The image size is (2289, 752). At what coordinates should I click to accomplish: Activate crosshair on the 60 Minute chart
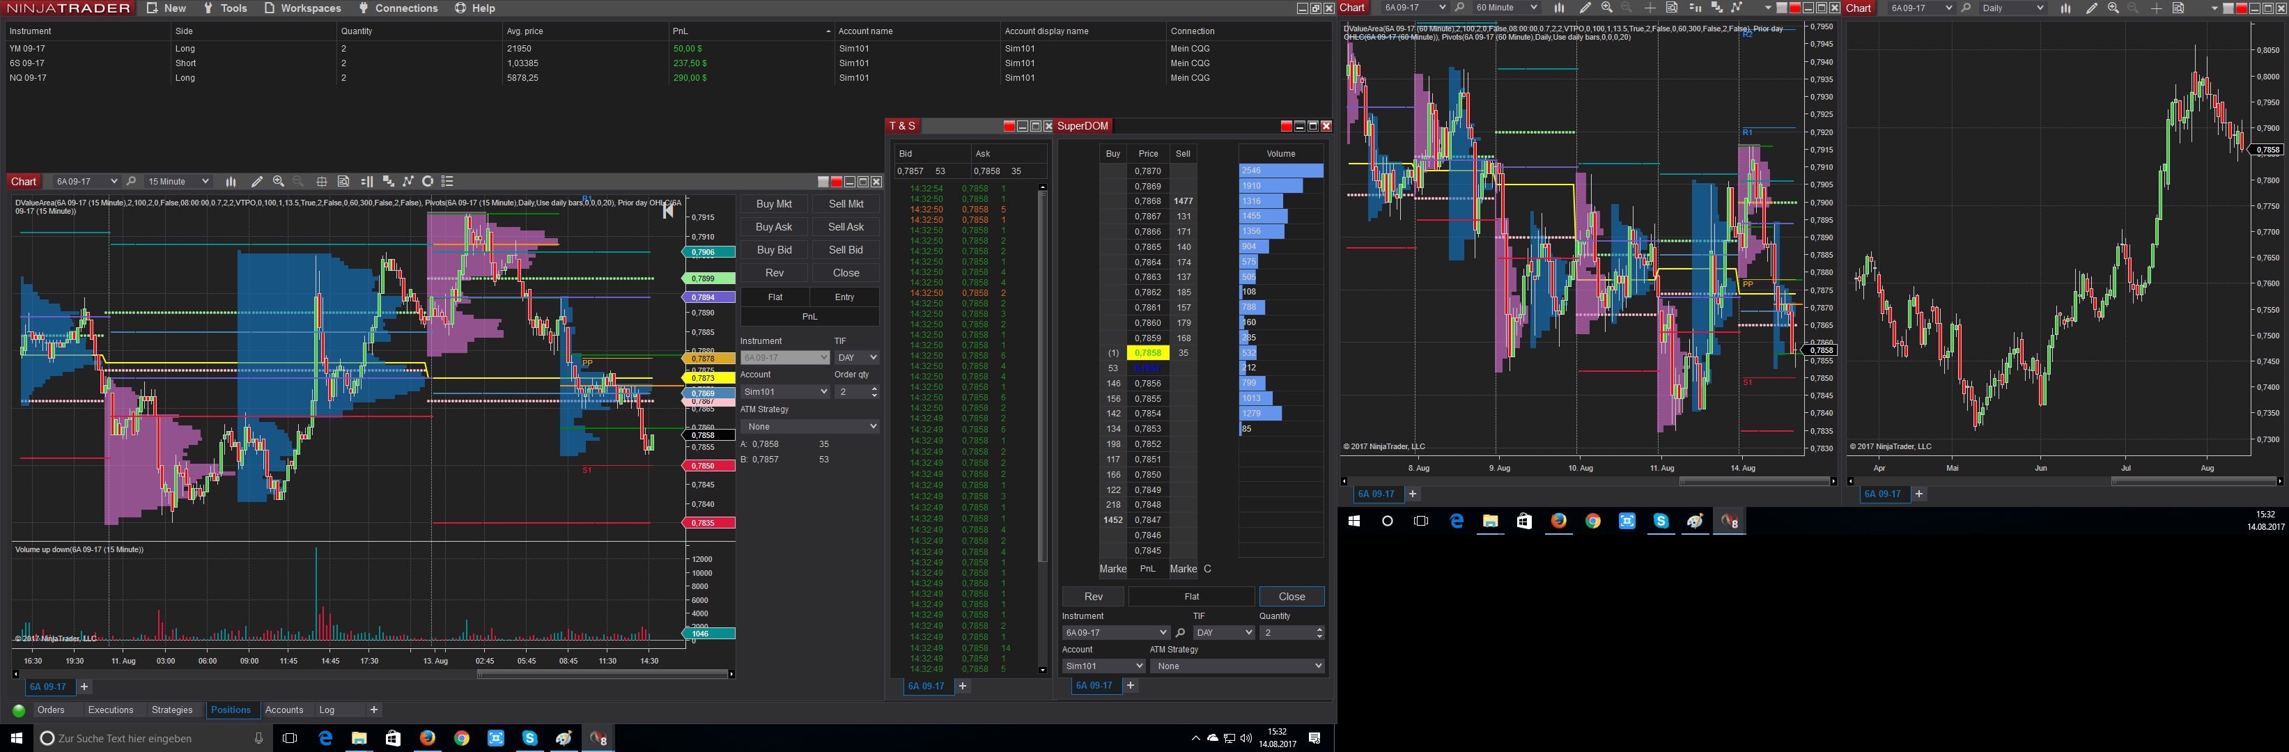click(1650, 8)
